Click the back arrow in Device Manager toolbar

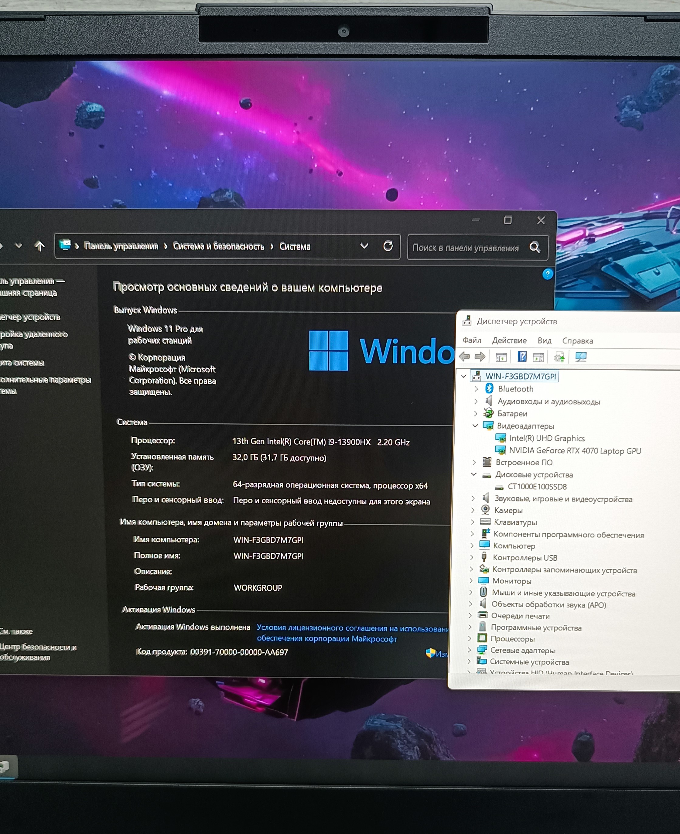click(465, 357)
